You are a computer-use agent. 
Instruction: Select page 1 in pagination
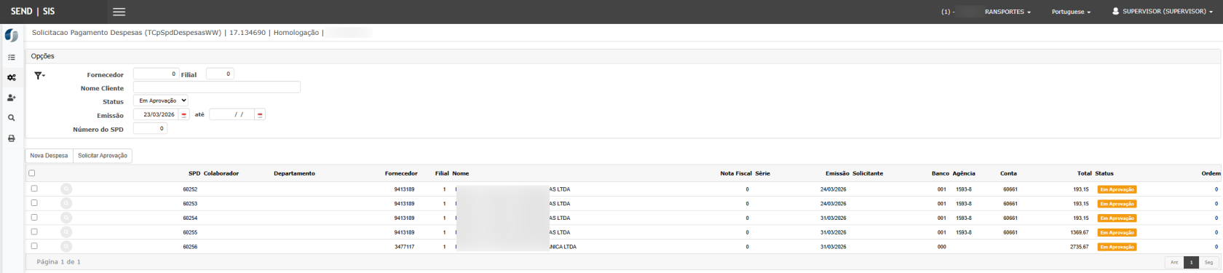click(x=1192, y=262)
